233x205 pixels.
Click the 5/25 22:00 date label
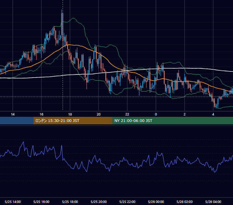127,202
